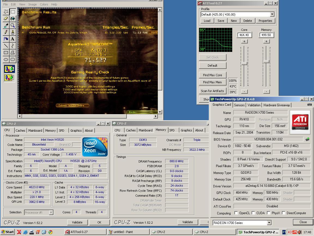Click the GPU-Z screenshot camera icon
The height and width of the screenshot is (236, 314).
[309, 105]
